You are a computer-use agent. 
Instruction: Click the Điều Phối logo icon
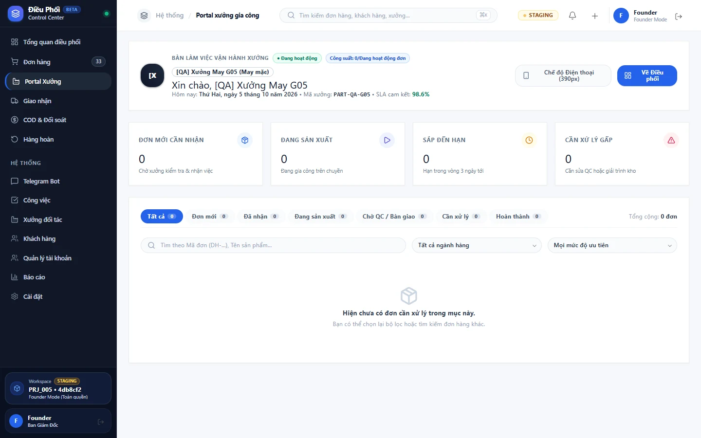(16, 14)
